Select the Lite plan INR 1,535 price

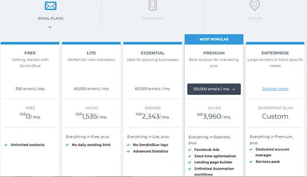91,116
